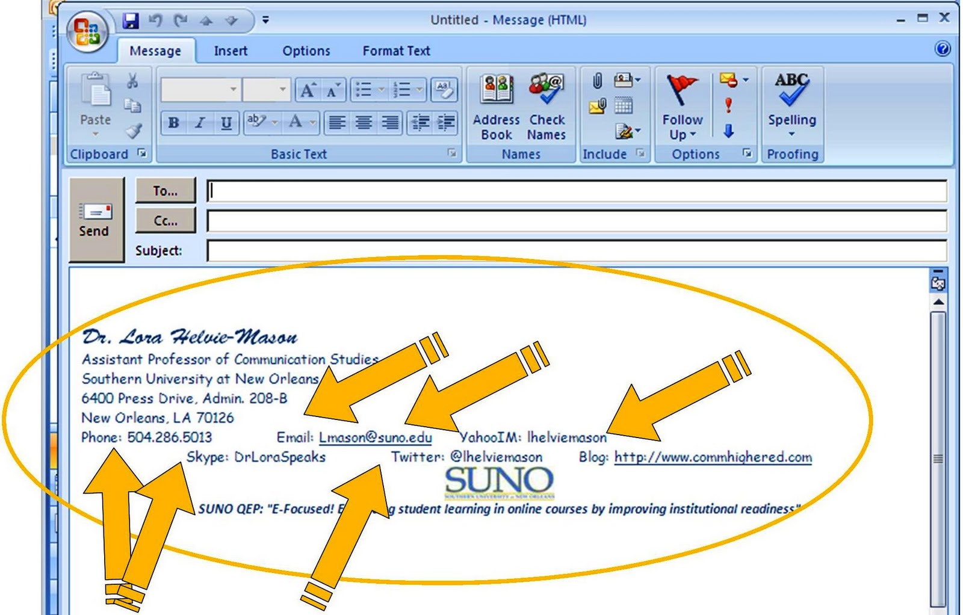Apply the text highlight color
This screenshot has width=963, height=615.
tap(256, 122)
